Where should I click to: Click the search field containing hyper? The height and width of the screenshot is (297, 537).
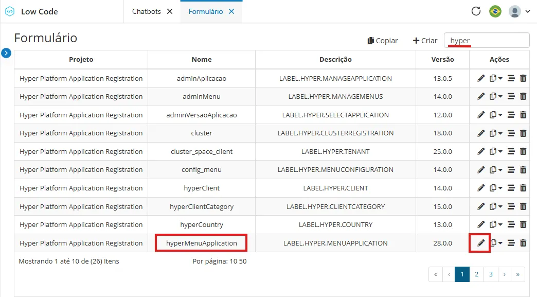487,41
